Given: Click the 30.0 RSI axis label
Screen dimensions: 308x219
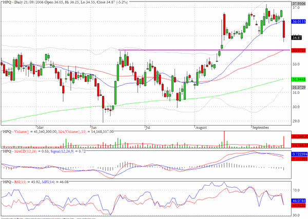Looking at the screenshot, I should point(296,215).
